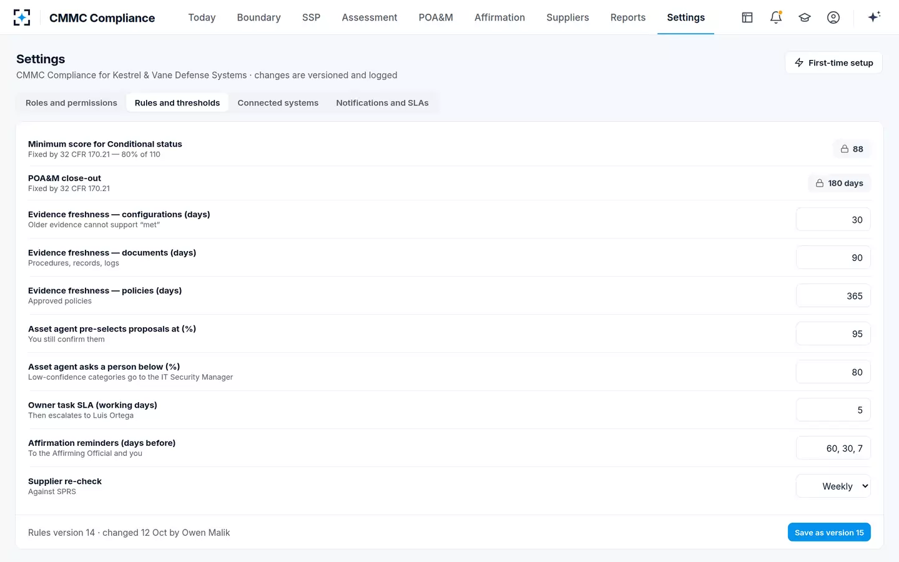Image resolution: width=899 pixels, height=562 pixels.
Task: Open the user account profile icon
Action: (833, 17)
